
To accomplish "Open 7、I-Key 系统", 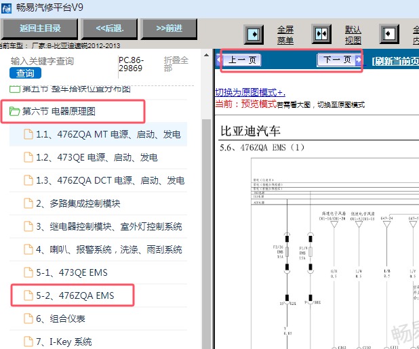I will [x=64, y=342].
